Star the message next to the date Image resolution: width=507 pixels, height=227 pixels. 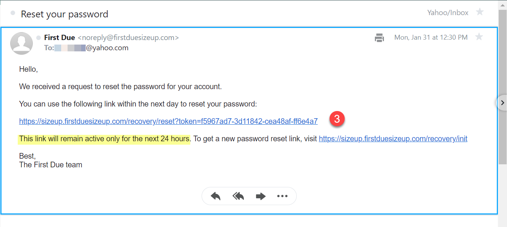coord(479,37)
